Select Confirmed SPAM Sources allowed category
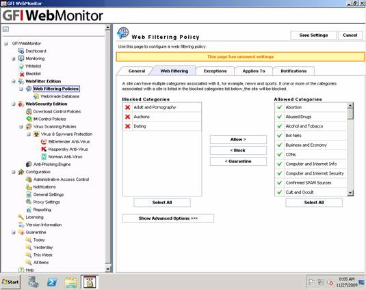 (x=311, y=183)
